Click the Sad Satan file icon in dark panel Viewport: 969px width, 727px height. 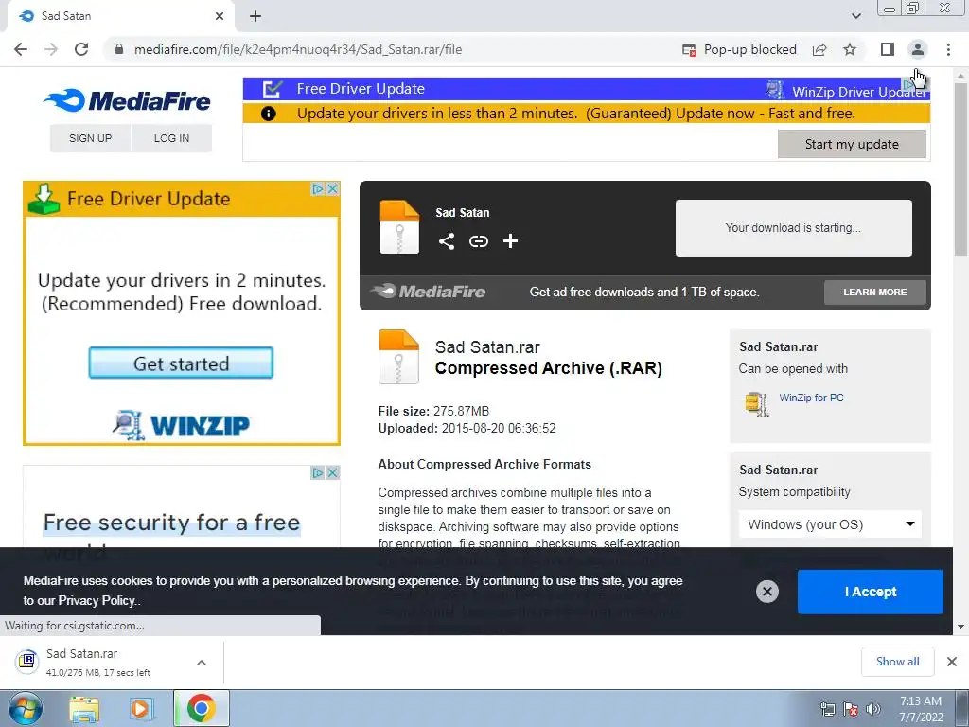pos(399,227)
